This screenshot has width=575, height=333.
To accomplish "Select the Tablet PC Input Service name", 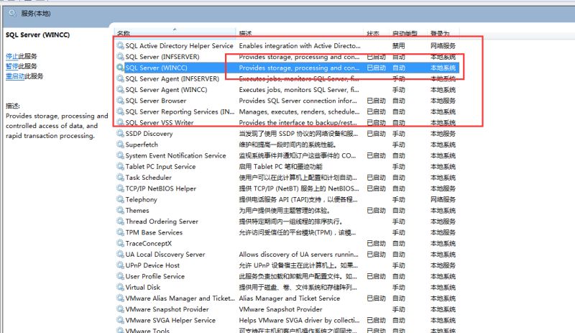I will (160, 166).
